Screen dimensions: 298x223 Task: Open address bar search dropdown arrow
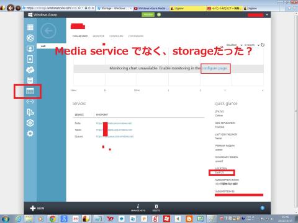(83, 8)
